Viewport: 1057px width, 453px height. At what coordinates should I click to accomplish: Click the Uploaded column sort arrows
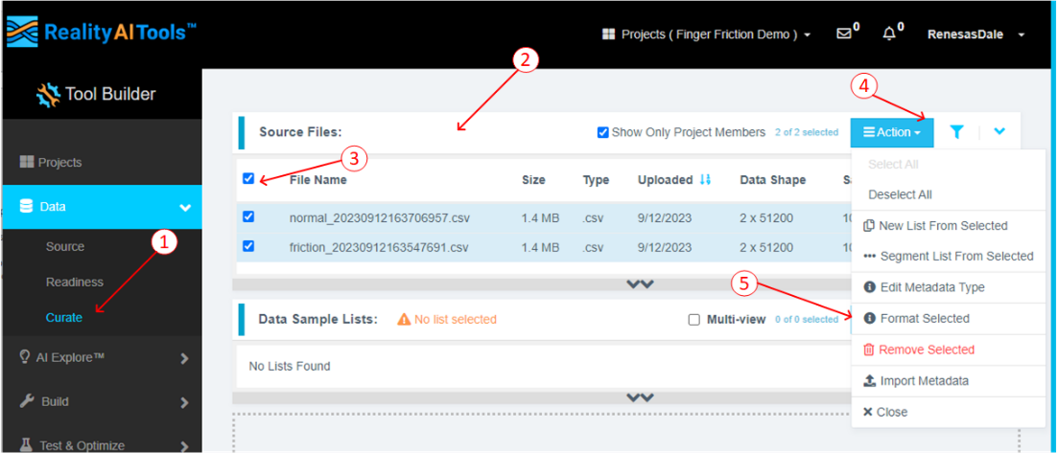(706, 180)
